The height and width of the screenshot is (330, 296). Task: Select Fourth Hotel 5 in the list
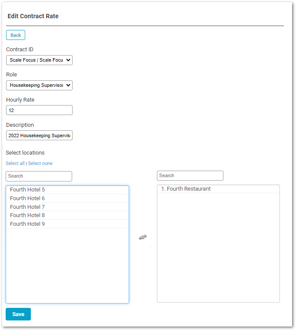click(x=27, y=190)
